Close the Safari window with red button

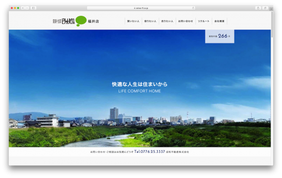coord(12,8)
